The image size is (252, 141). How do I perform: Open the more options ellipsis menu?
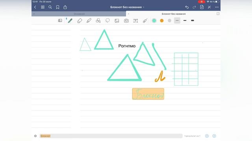217,7
